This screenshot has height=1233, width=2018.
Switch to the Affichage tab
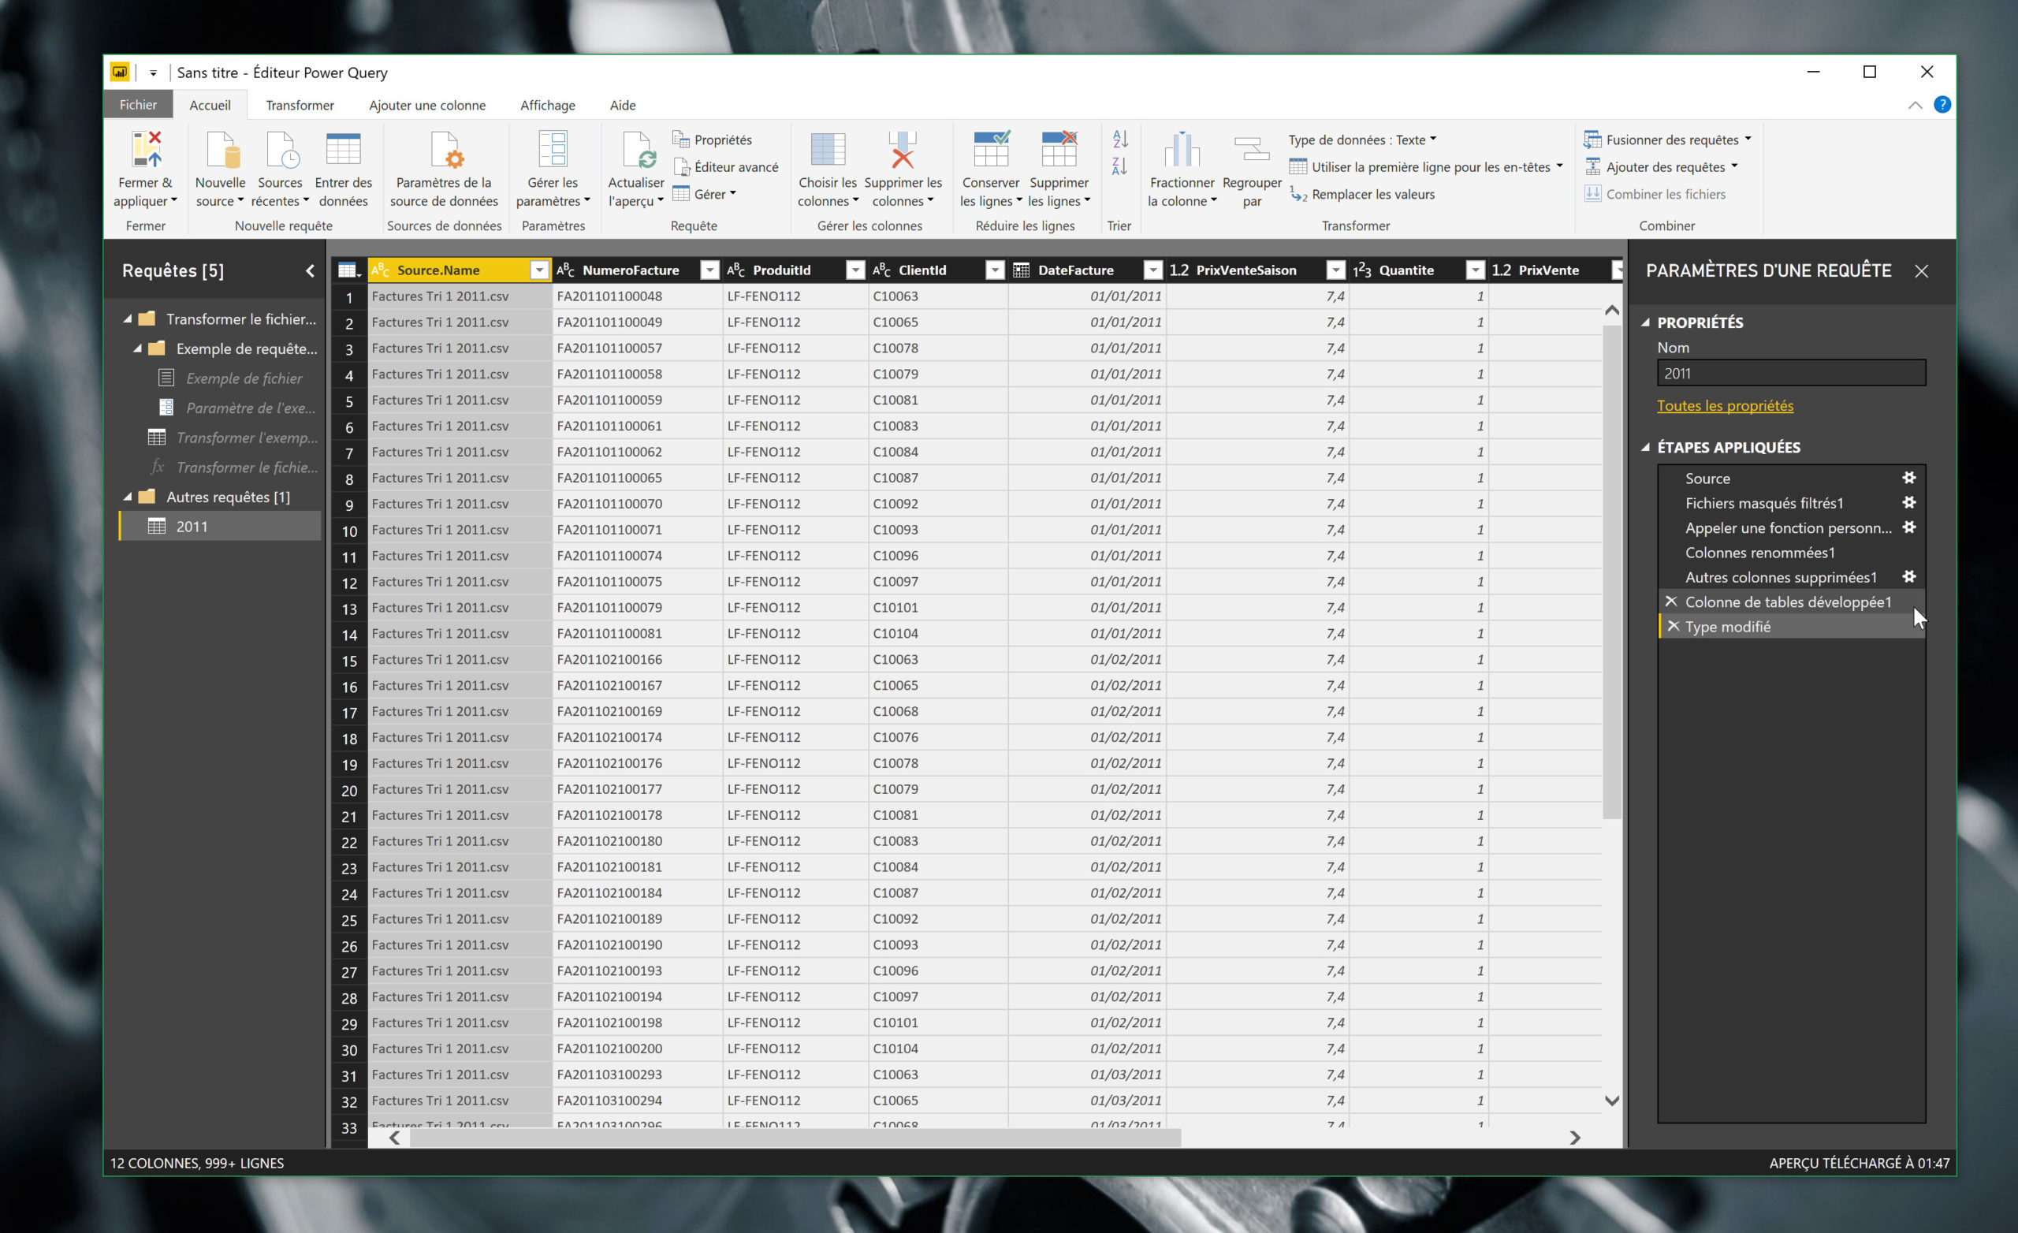pyautogui.click(x=547, y=105)
